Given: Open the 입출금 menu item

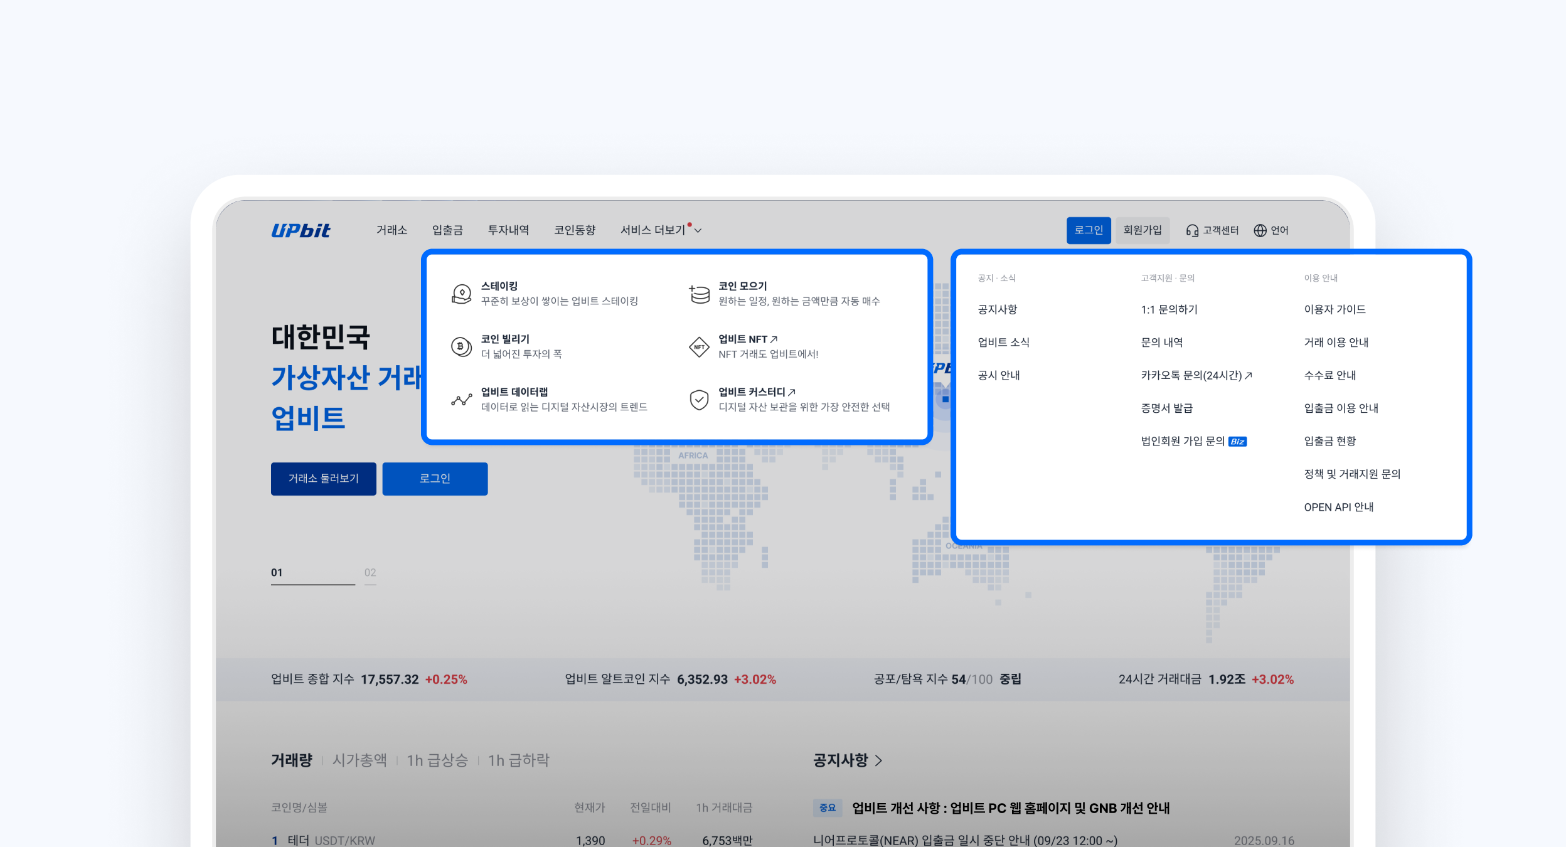Looking at the screenshot, I should tap(447, 230).
